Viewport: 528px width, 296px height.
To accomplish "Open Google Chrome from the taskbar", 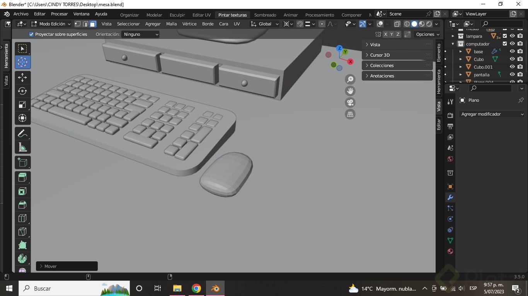I will pyautogui.click(x=196, y=288).
